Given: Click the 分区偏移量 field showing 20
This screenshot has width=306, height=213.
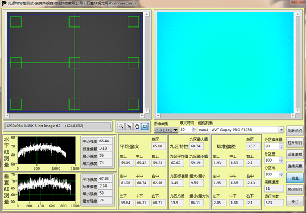Looking at the screenshot, I should (x=272, y=146).
